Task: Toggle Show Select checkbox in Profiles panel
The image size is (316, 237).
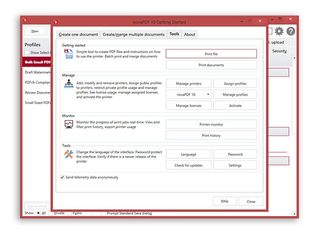Action: coord(27,53)
